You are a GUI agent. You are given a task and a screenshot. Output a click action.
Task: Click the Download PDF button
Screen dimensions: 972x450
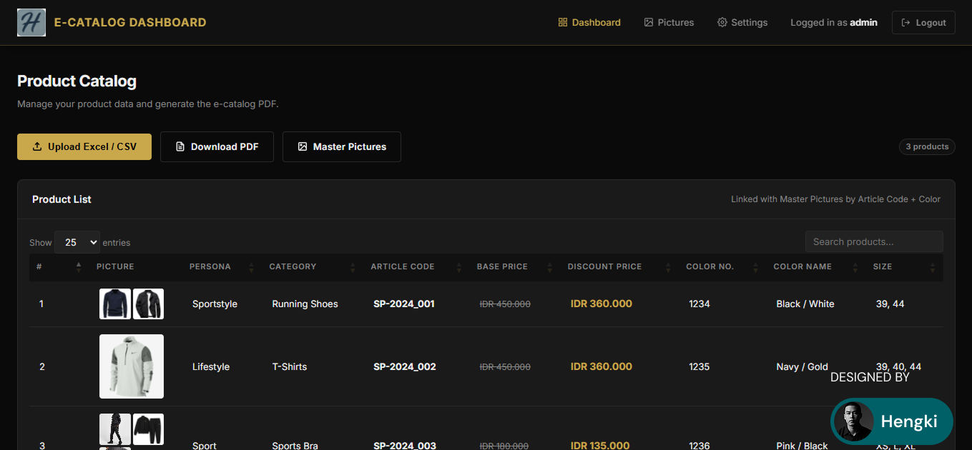(217, 146)
